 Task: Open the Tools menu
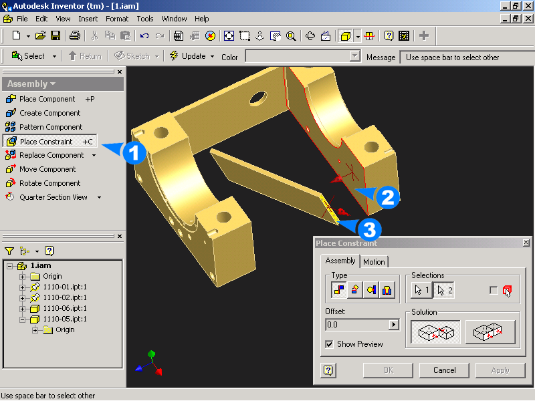tap(145, 19)
